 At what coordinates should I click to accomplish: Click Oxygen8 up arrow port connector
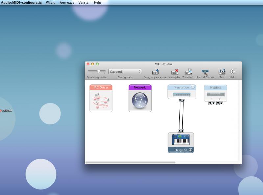click(x=182, y=131)
